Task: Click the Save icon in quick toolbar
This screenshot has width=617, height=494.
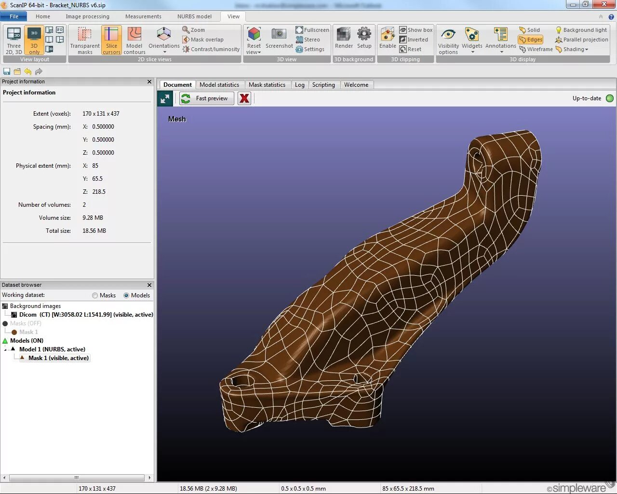Action: pos(7,71)
